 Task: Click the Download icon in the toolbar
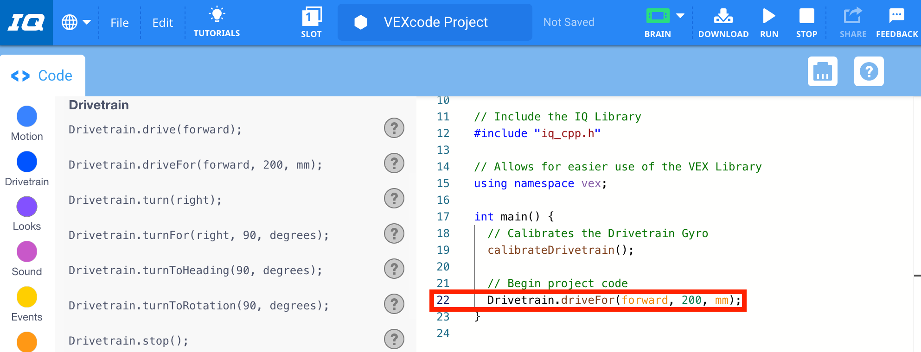tap(723, 17)
